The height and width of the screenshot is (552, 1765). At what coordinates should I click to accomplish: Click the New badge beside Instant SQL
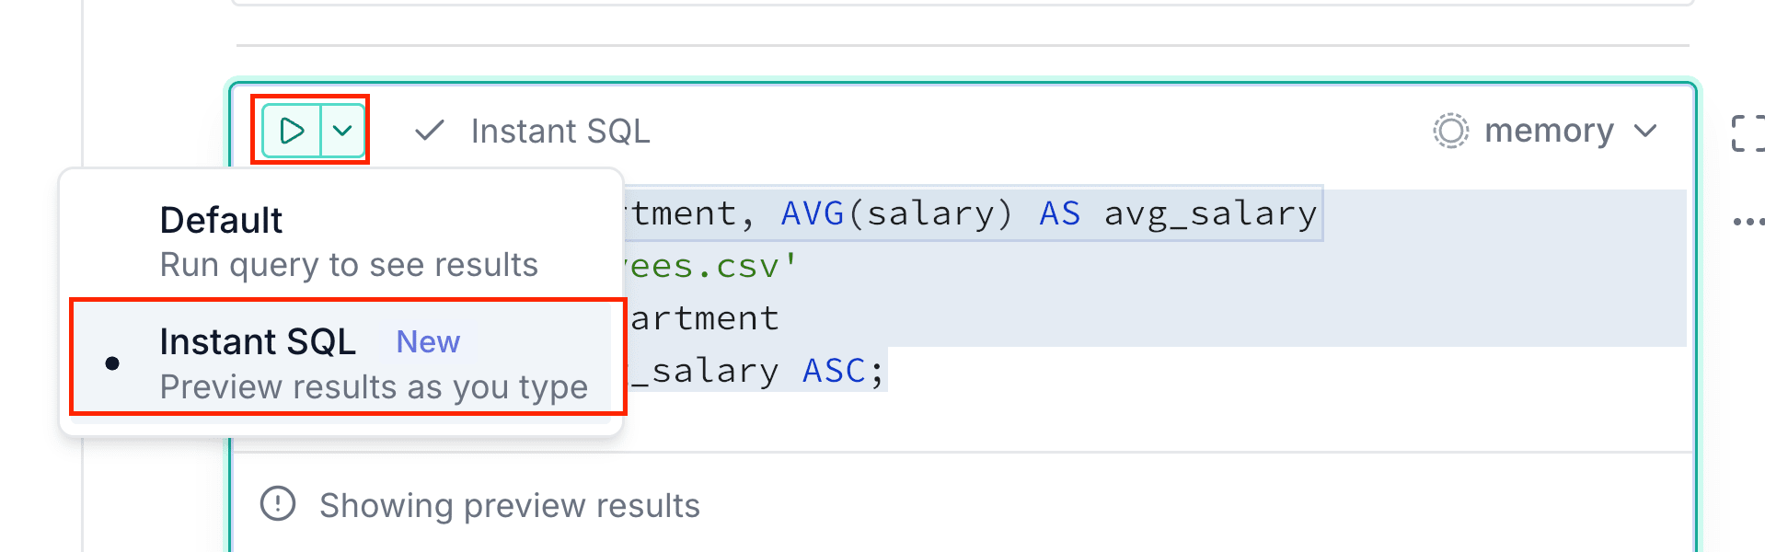(x=428, y=342)
